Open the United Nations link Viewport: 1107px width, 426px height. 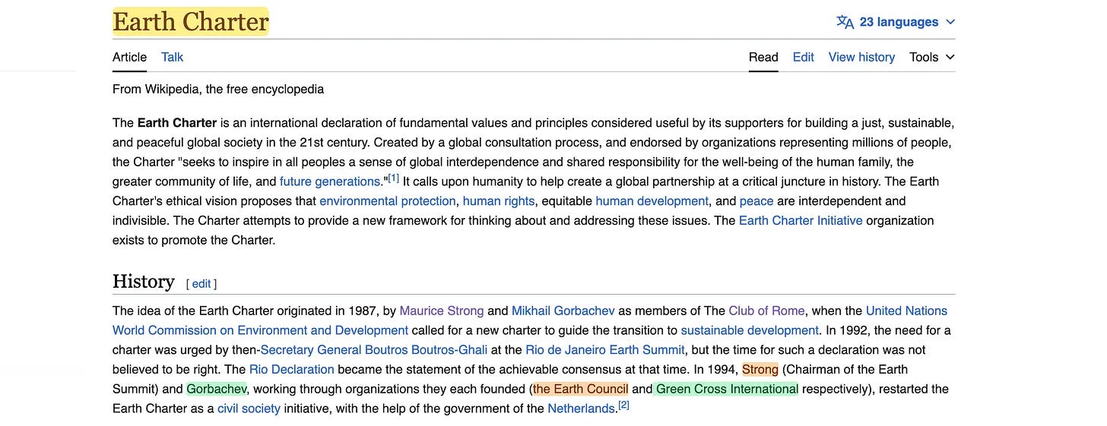(x=906, y=311)
